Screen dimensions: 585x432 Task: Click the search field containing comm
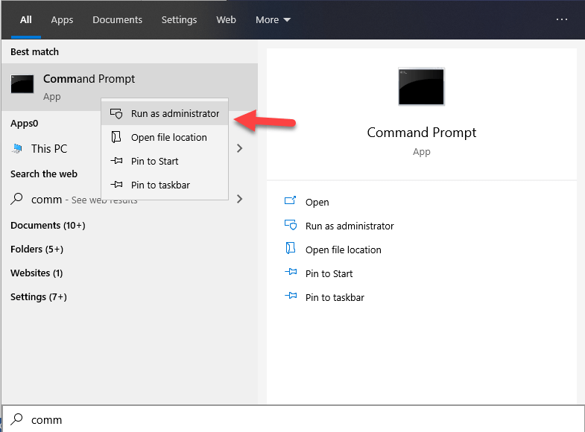294,419
